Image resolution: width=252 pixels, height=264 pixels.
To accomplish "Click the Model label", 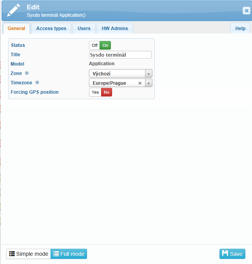I will (x=17, y=64).
